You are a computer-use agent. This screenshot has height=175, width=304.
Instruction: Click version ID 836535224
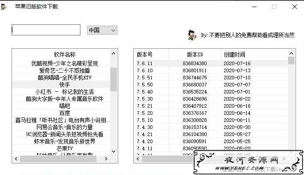pos(195,92)
